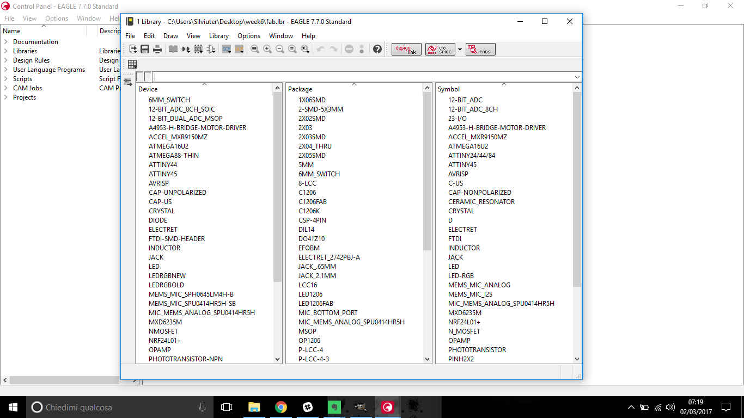Open the Help menu in library window
Screen dimensions: 744x418
[308, 36]
